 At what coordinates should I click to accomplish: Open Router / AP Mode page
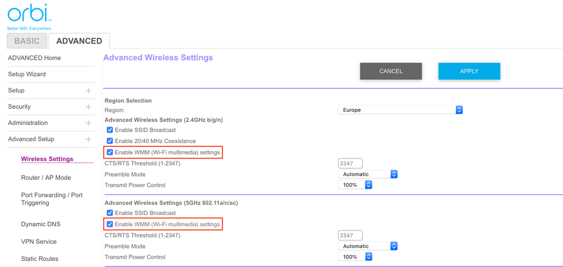click(x=46, y=177)
